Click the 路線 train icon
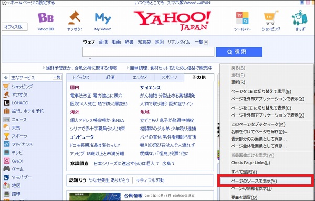The width and height of the screenshot is (315, 201). pyautogui.click(x=6, y=194)
